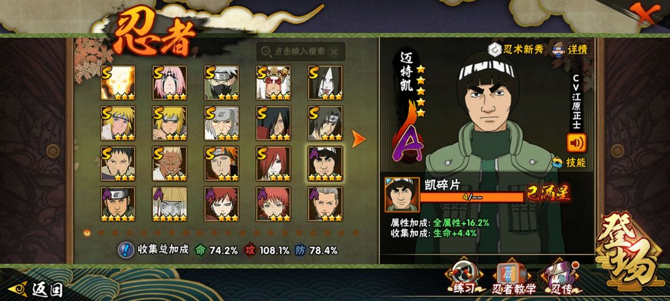Go to next ninja page arrow
The image size is (670, 301).
(x=358, y=139)
